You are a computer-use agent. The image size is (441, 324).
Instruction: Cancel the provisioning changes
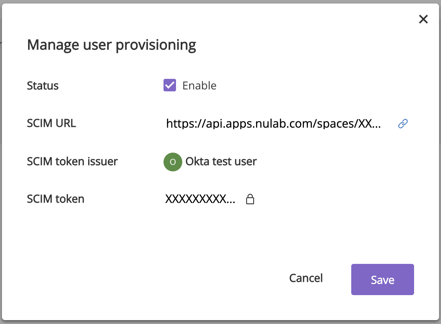[306, 278]
